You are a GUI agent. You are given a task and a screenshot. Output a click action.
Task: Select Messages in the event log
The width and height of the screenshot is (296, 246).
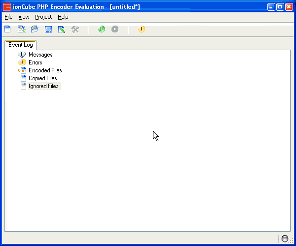(40, 55)
